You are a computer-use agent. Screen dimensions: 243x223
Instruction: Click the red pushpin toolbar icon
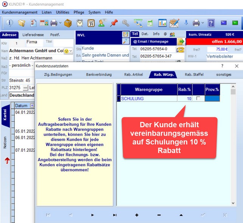tap(114, 23)
